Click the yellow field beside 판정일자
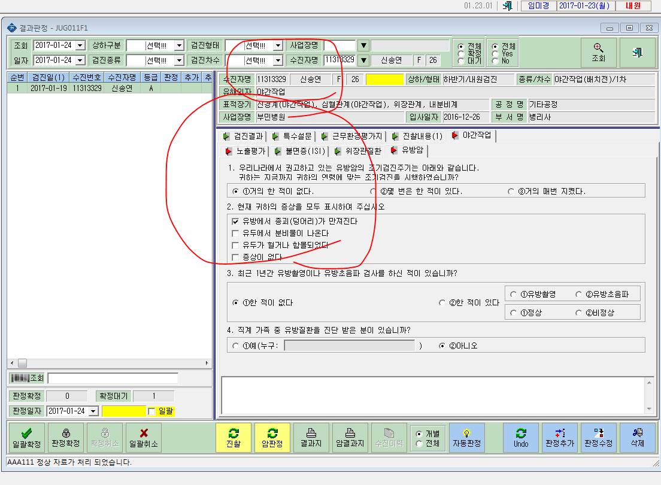 124,411
